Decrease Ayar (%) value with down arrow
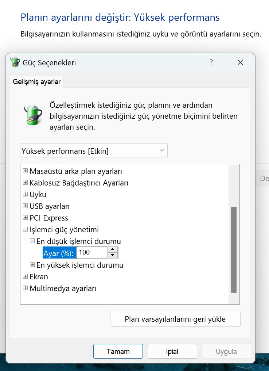The image size is (269, 371). (113, 255)
